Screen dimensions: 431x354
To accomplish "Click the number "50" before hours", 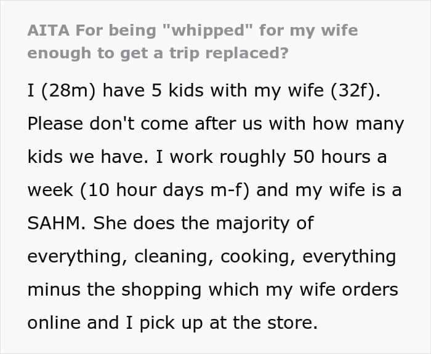I will pyautogui.click(x=304, y=157).
